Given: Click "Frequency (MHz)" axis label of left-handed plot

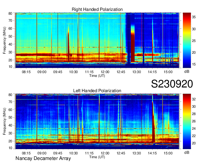Looking at the screenshot, I should 4,122.
